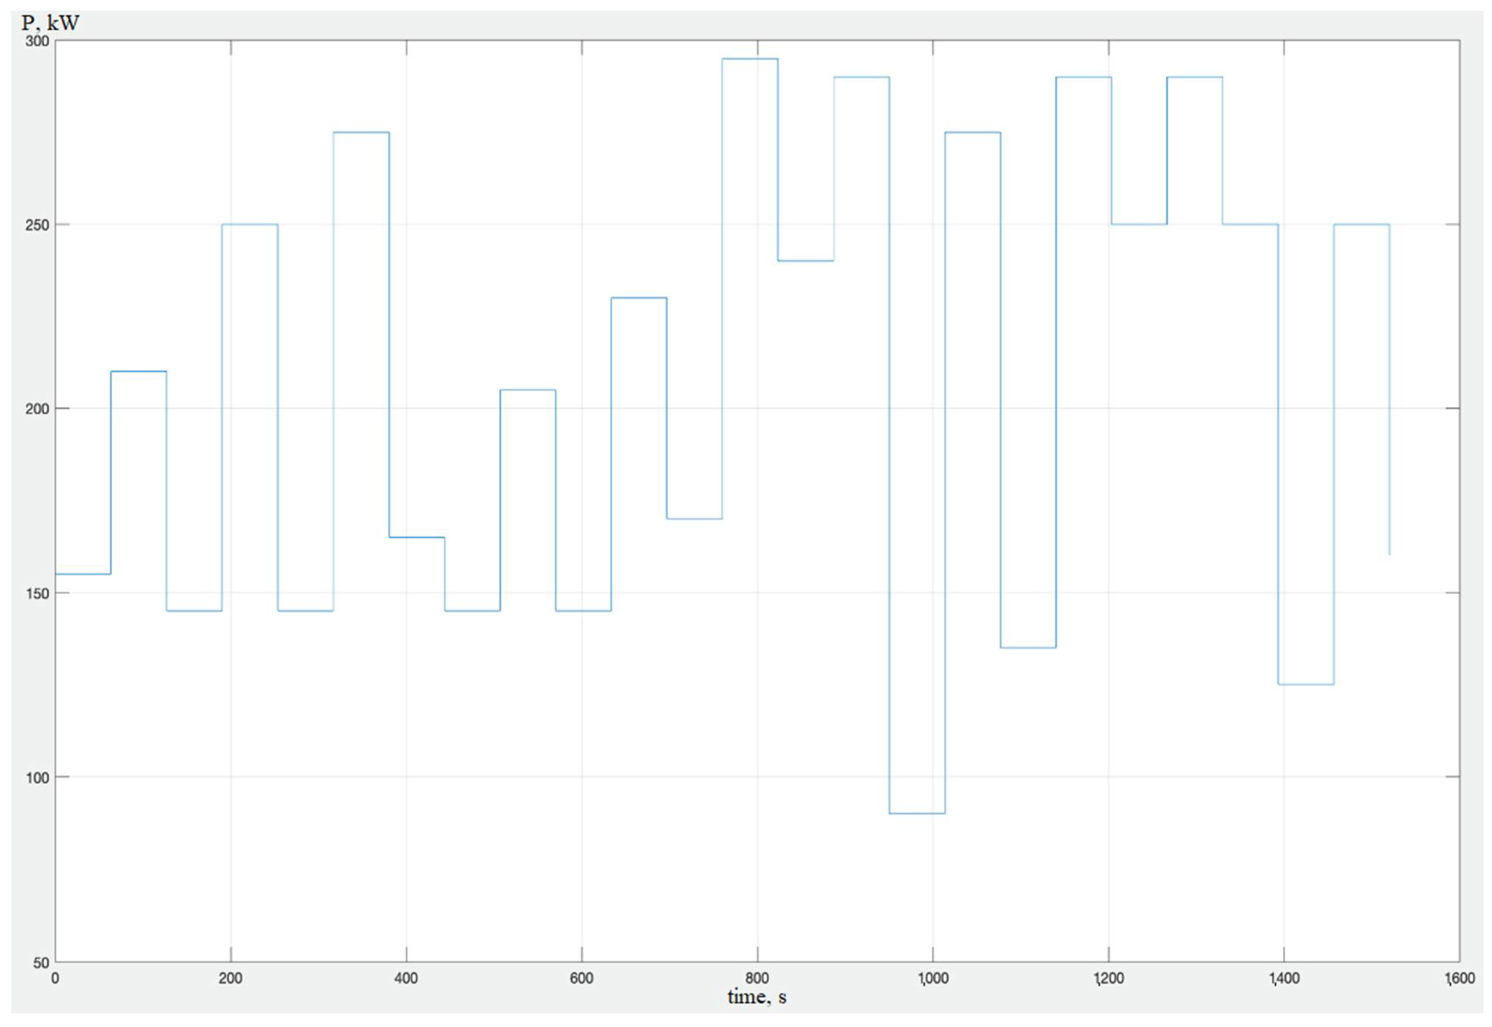Click x-axis tick label 1,600
1492x1027 pixels.
click(1459, 979)
